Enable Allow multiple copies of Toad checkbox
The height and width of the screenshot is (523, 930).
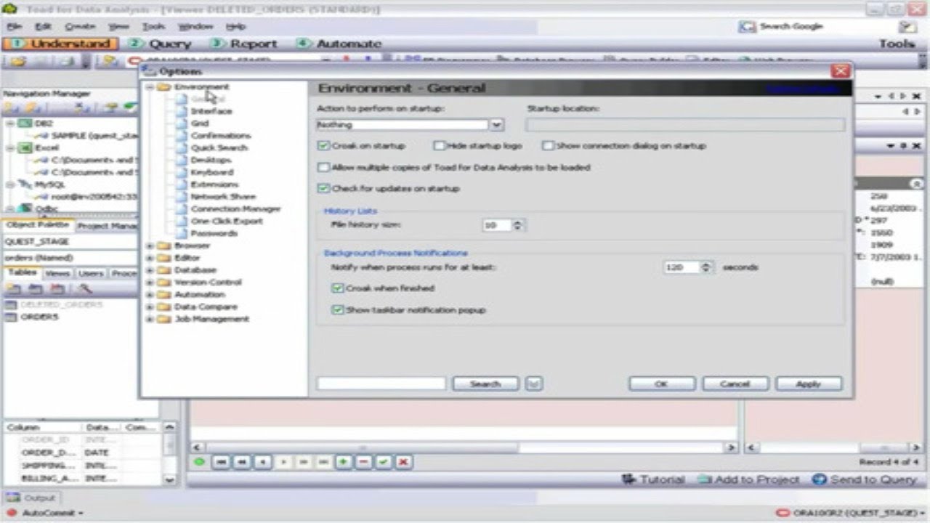[323, 167]
